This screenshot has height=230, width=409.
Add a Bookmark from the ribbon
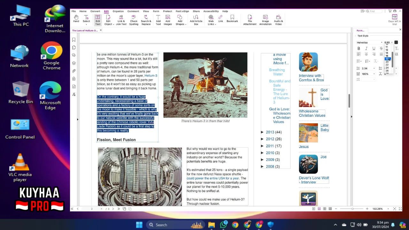[232, 19]
